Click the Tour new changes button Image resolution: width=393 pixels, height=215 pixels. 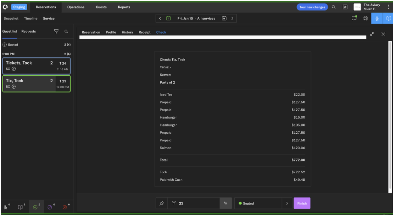coord(312,7)
